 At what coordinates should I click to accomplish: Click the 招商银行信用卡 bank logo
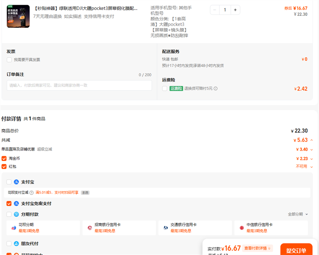pyautogui.click(x=90, y=228)
